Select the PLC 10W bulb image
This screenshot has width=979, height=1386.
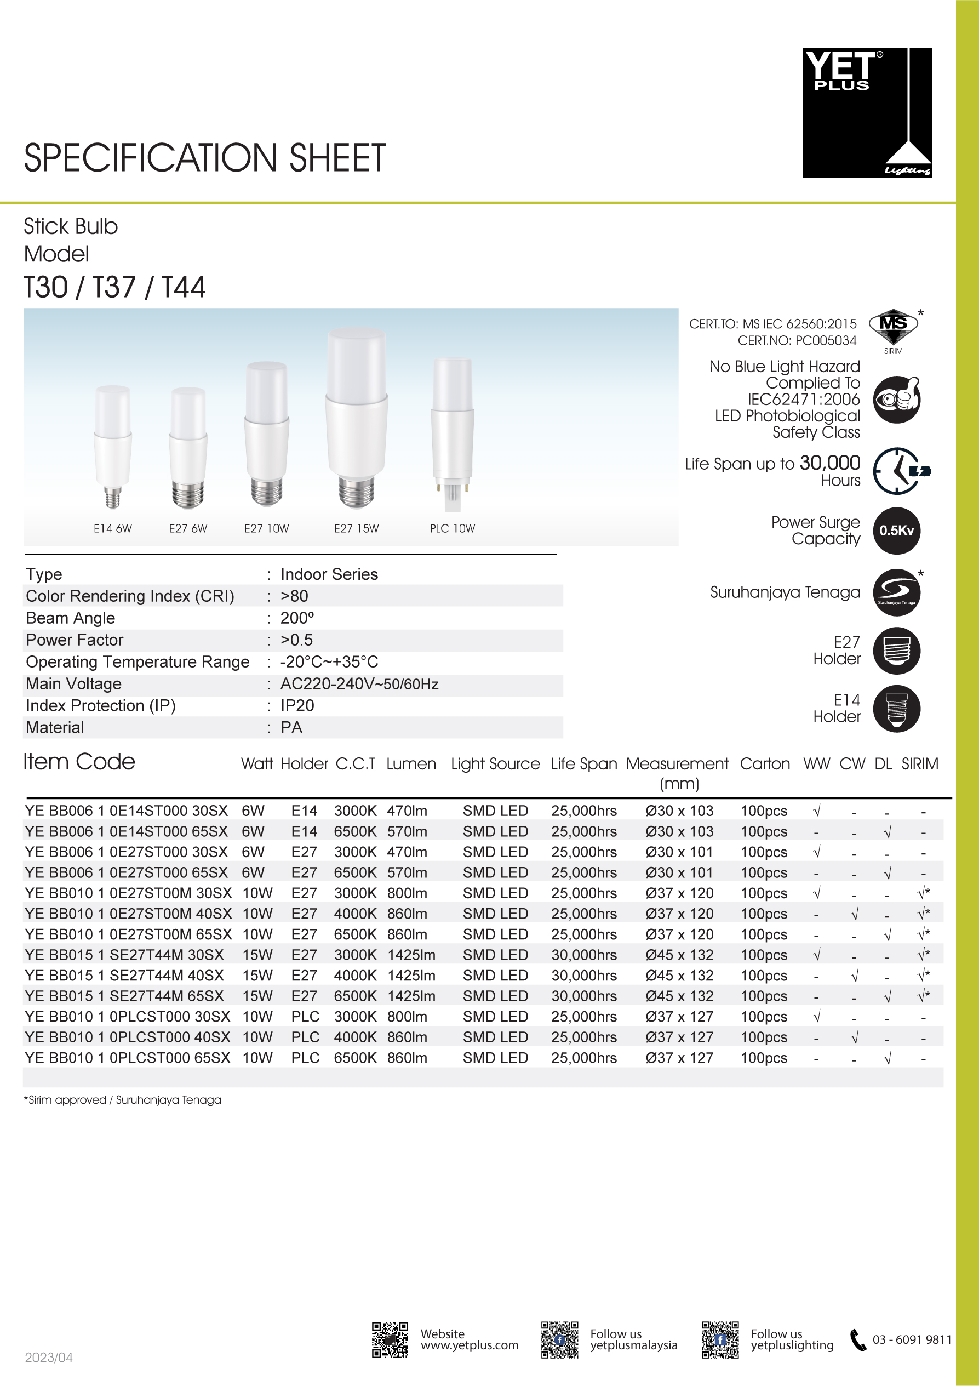click(x=453, y=435)
